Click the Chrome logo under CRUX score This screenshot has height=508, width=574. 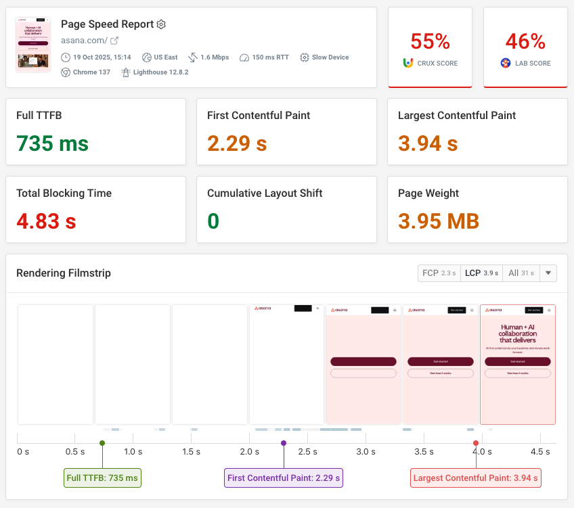(x=407, y=63)
